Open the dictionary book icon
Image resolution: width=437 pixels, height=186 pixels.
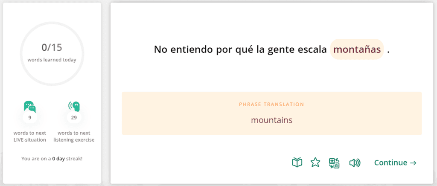pyautogui.click(x=297, y=163)
